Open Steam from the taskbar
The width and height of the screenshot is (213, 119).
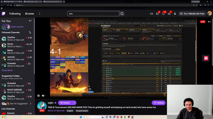110,117
